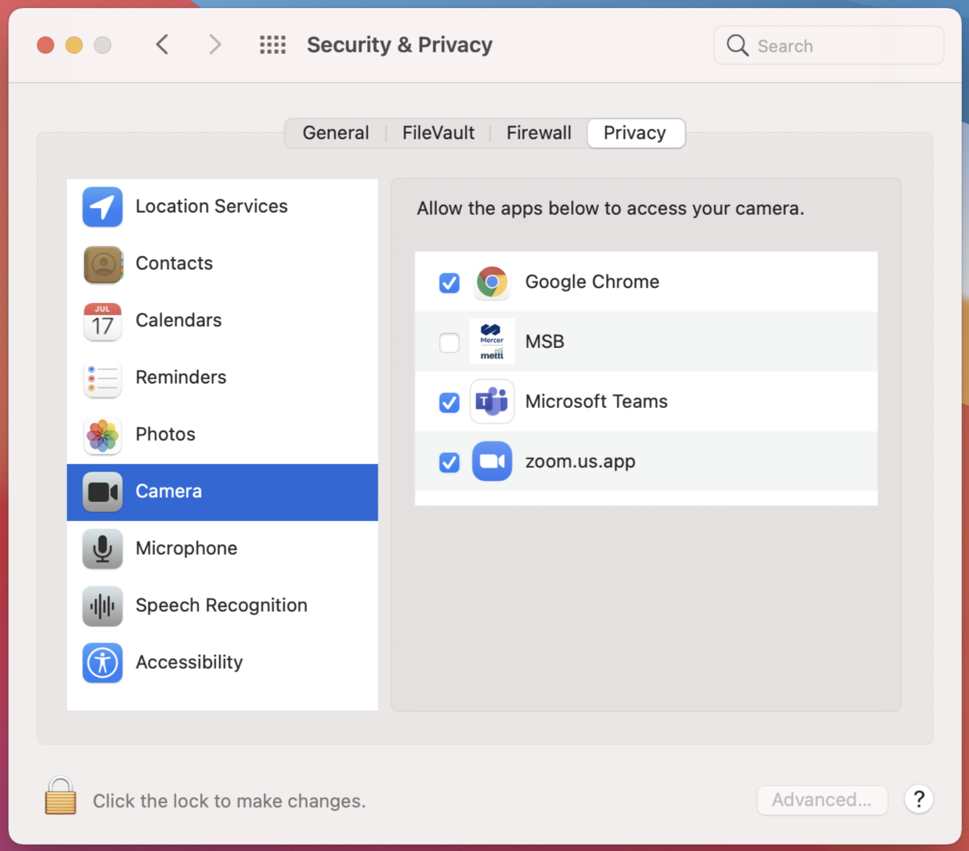Screen dimensions: 969x851
Task: Click the Advanced… button
Action: [822, 800]
